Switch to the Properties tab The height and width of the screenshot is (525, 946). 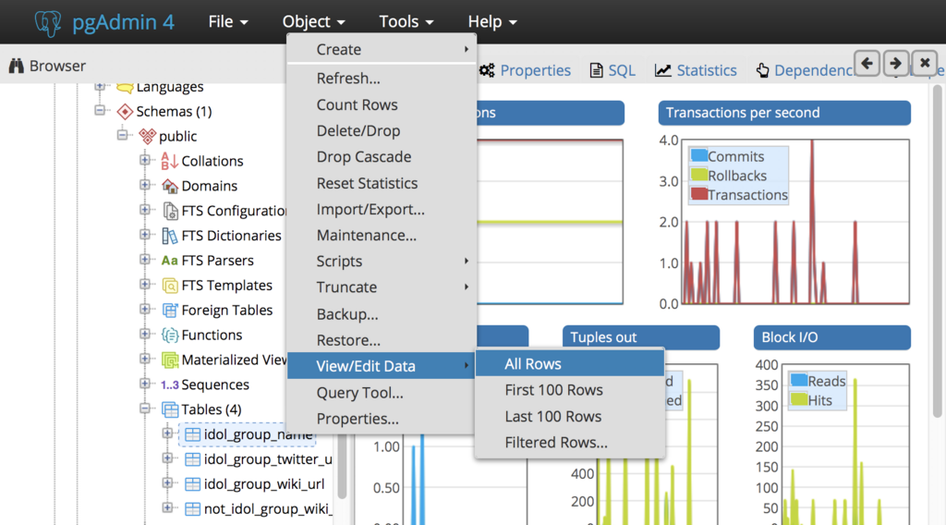525,70
